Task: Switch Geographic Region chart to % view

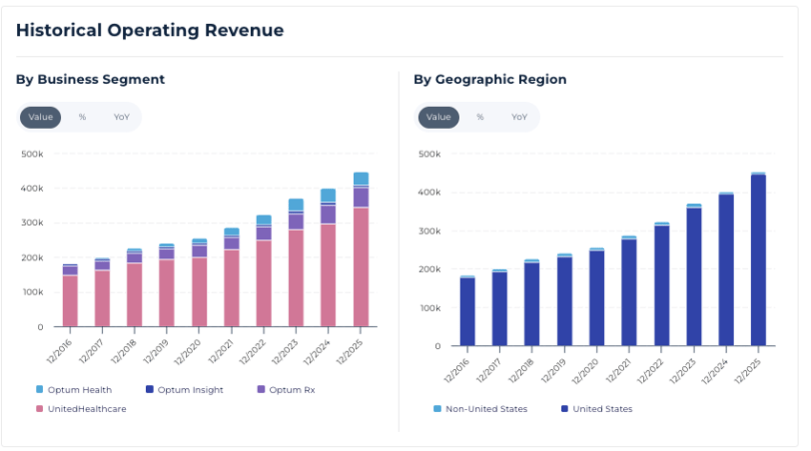Action: point(480,117)
